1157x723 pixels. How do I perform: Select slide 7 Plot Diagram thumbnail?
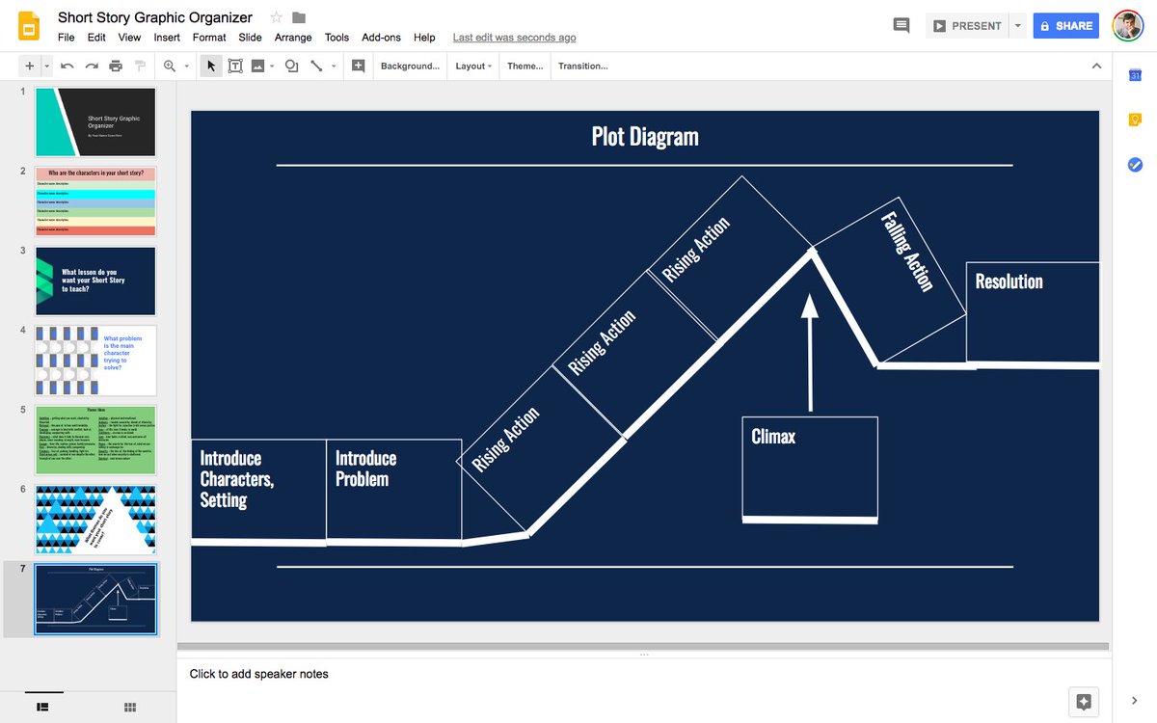95,600
